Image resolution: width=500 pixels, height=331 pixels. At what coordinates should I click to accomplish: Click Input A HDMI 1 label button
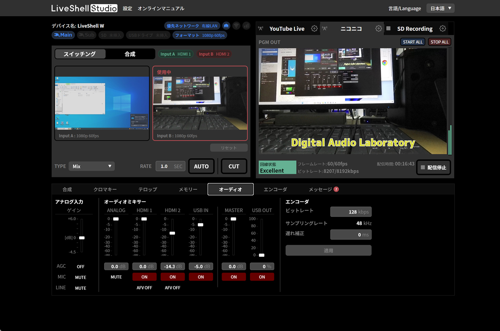pyautogui.click(x=175, y=54)
